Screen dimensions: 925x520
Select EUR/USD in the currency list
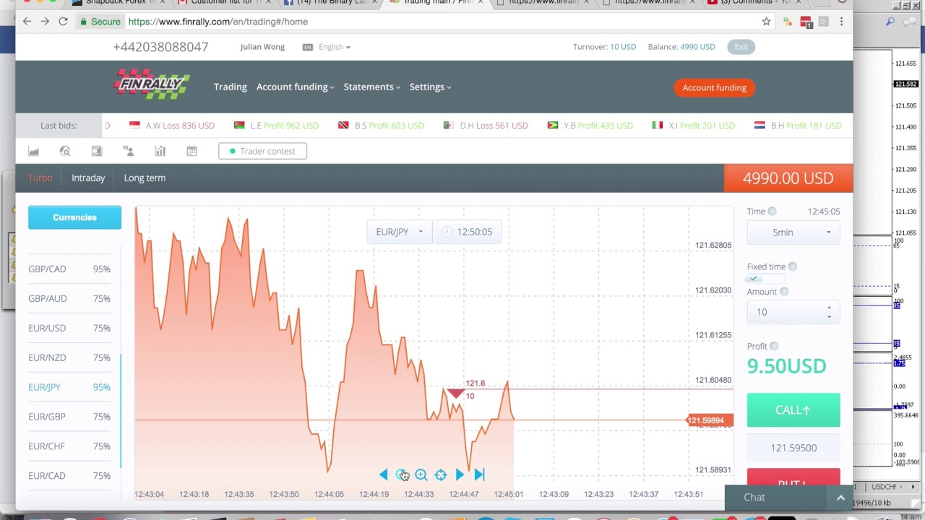pyautogui.click(x=69, y=328)
